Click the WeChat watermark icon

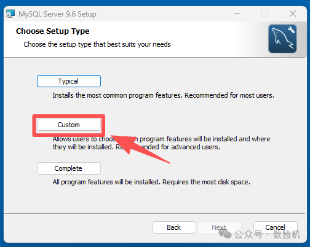[x=225, y=233]
